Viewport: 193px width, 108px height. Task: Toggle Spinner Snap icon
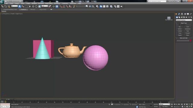(x=70, y=6)
